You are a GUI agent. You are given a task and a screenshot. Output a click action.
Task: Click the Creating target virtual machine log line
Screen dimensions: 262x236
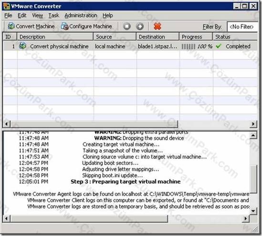(121, 144)
